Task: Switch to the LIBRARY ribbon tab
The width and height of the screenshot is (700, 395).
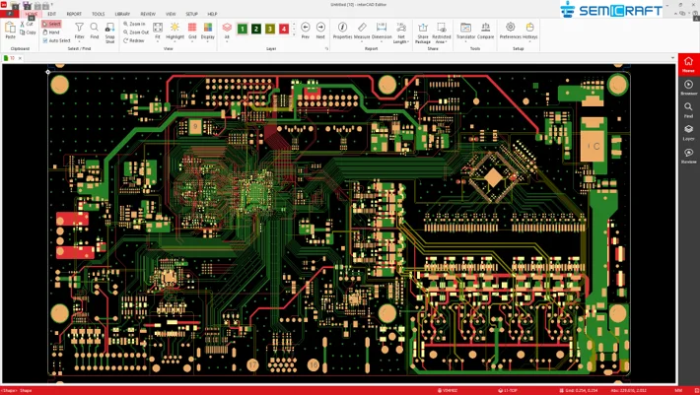Action: (x=122, y=14)
